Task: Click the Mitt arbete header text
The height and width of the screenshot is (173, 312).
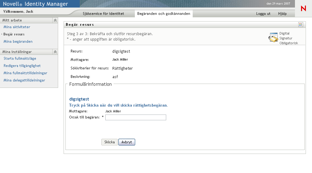Action: (12, 20)
